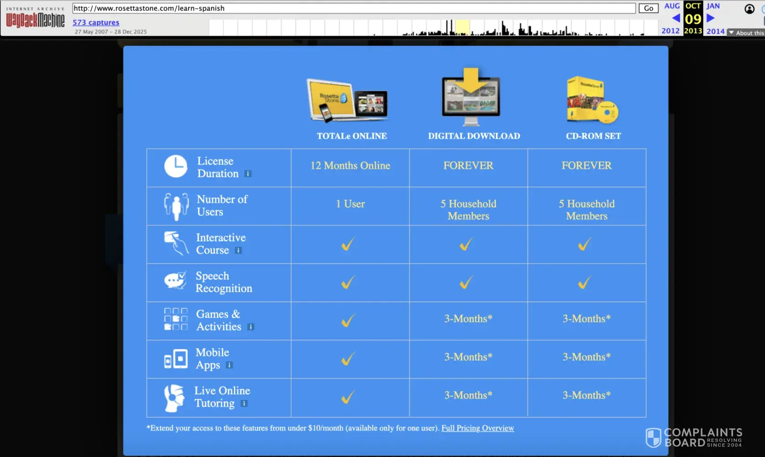The height and width of the screenshot is (457, 765).
Task: Click the License Duration info icon
Action: click(248, 174)
